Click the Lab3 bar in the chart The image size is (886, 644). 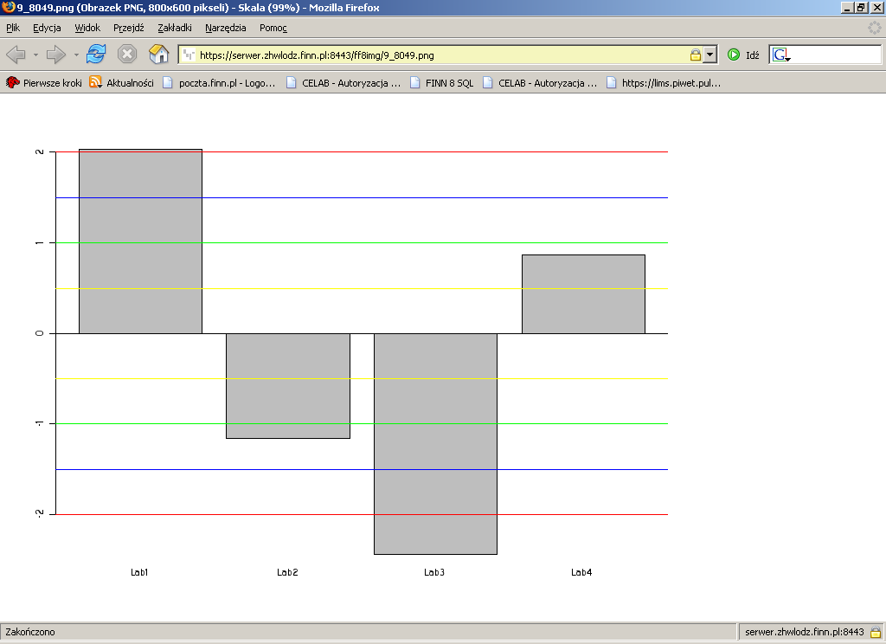pyautogui.click(x=436, y=444)
